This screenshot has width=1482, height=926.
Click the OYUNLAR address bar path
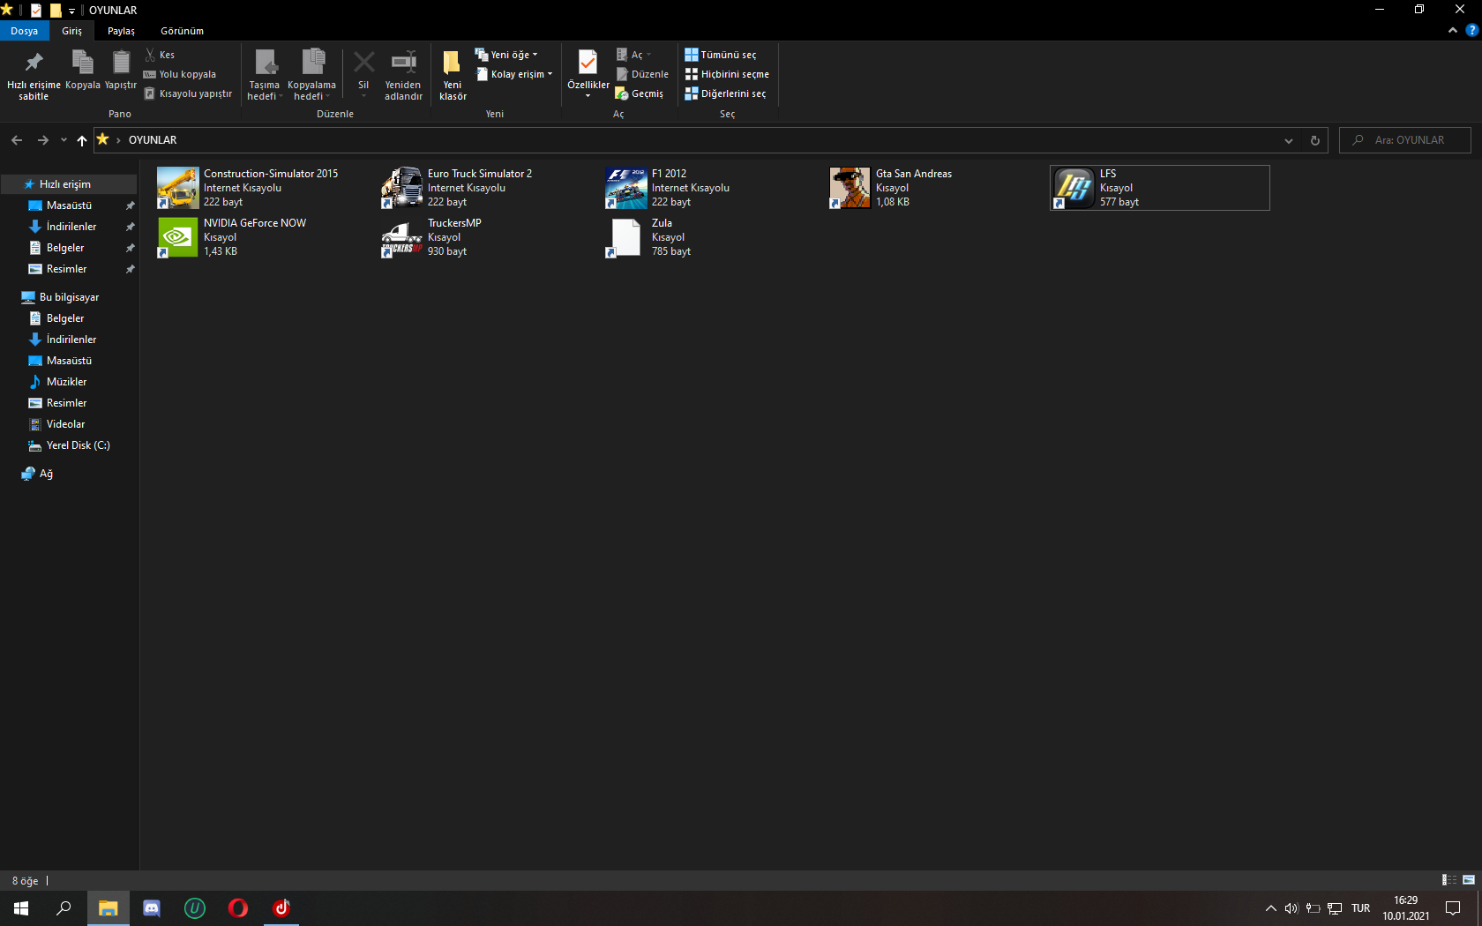153,140
